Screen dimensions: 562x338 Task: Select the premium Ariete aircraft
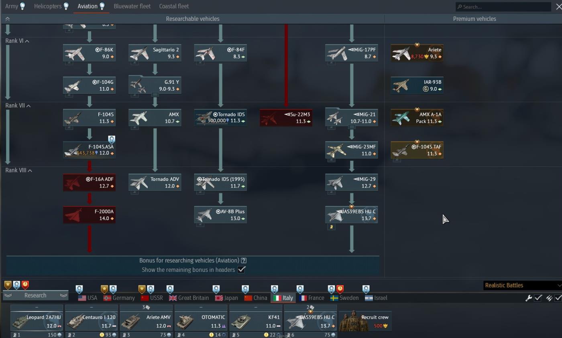[417, 53]
